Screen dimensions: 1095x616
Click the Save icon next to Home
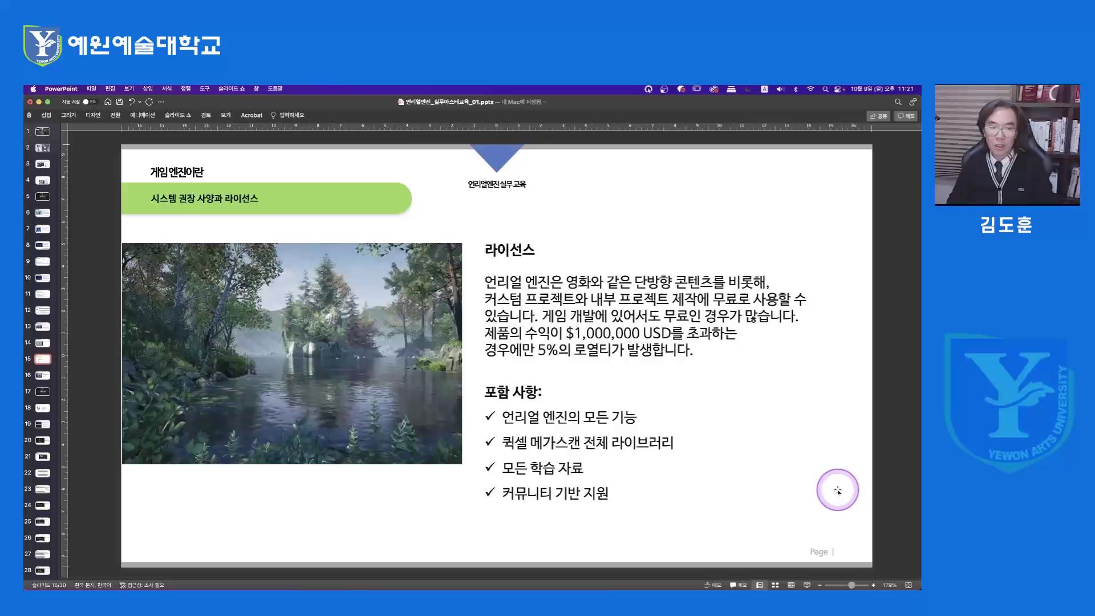tap(120, 102)
